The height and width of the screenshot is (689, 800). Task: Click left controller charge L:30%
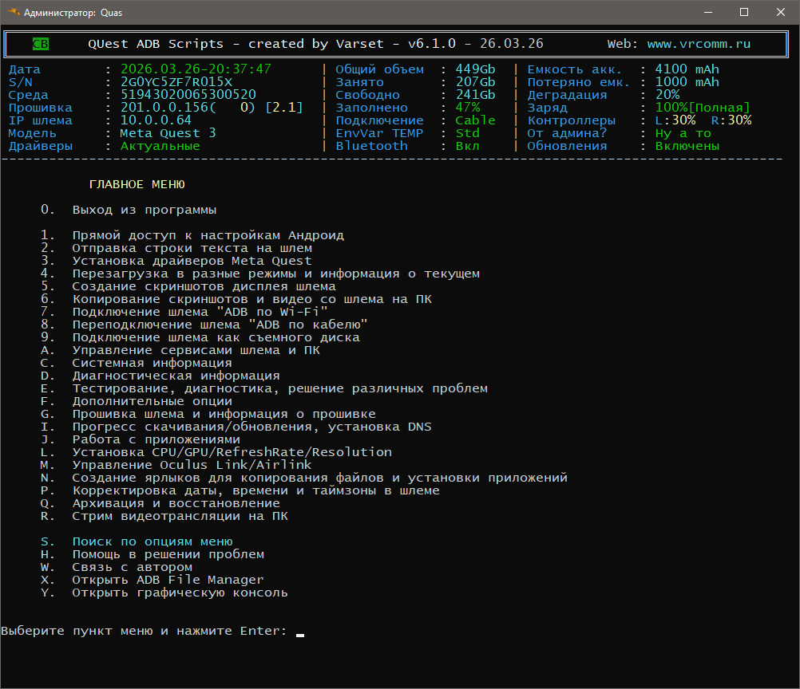[x=675, y=120]
